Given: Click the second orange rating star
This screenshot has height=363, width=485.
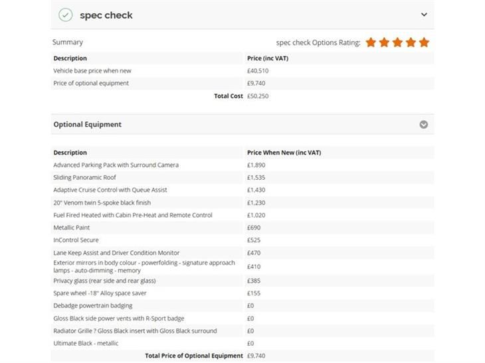Looking at the screenshot, I should pos(384,42).
